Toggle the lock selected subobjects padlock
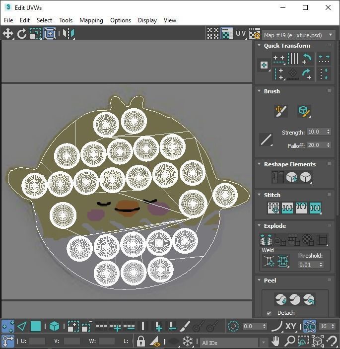The height and width of the screenshot is (349, 340). pos(140,341)
